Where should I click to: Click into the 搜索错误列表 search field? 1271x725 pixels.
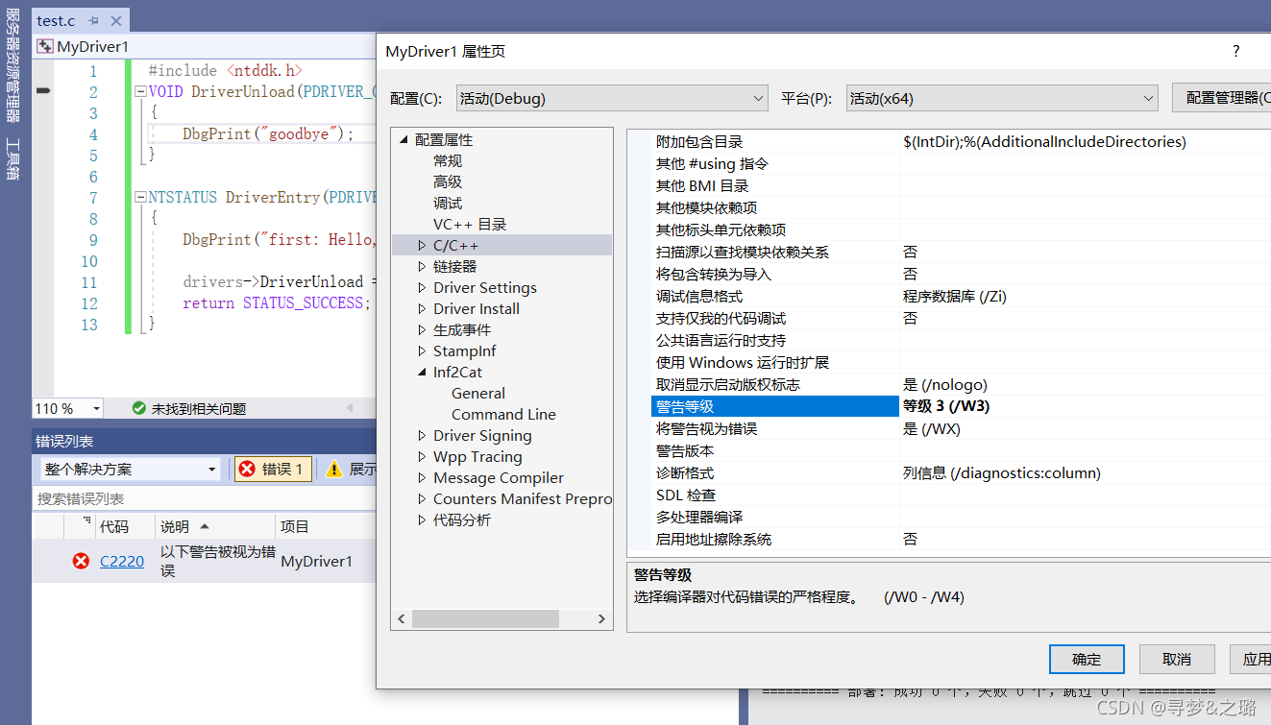click(204, 498)
